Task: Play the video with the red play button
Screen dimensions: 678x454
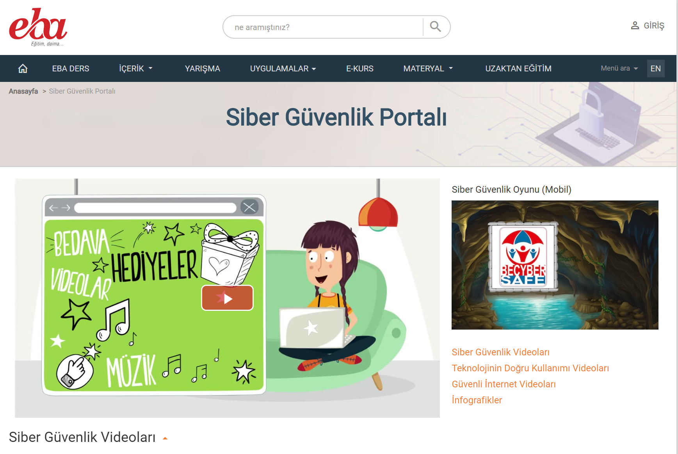Action: [x=227, y=298]
